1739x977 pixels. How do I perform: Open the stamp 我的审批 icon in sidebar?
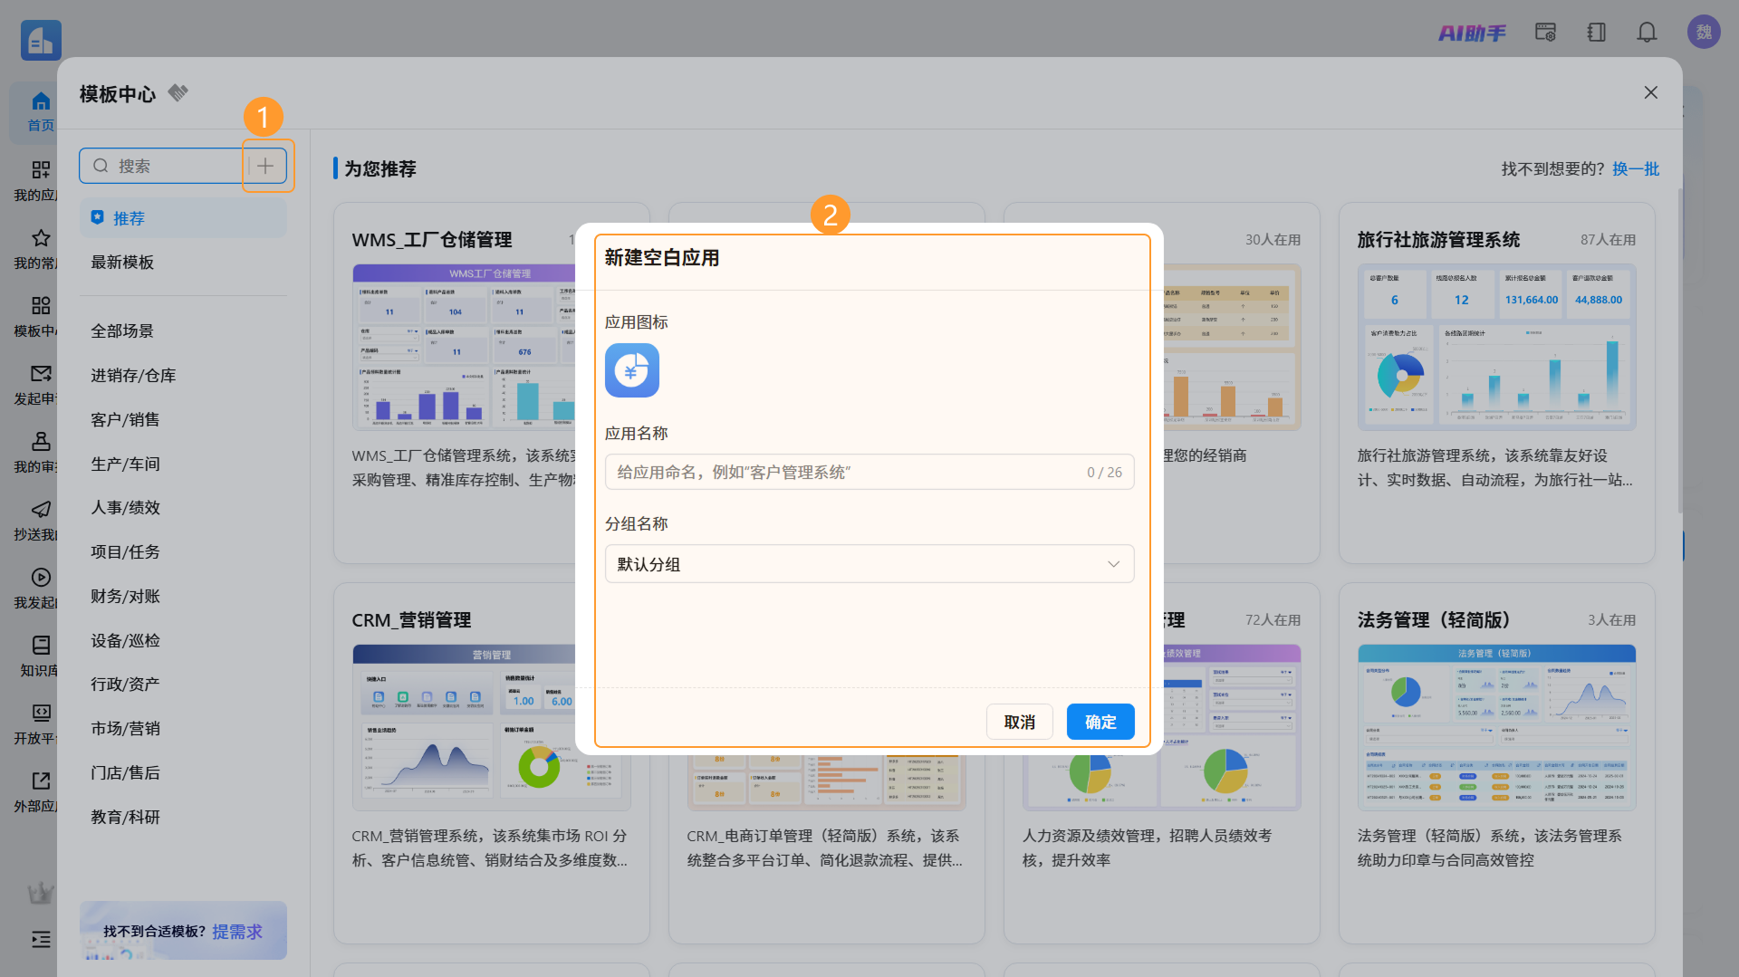[x=41, y=442]
